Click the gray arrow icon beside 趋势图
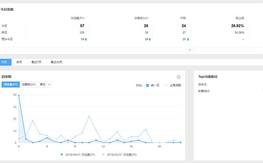 tap(178, 77)
